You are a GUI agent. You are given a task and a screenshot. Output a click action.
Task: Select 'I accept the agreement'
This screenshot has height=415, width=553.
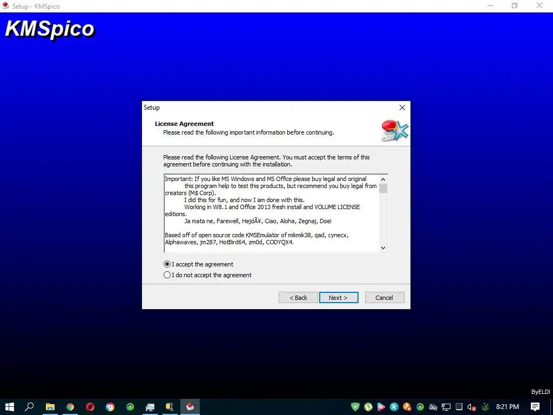(x=198, y=264)
